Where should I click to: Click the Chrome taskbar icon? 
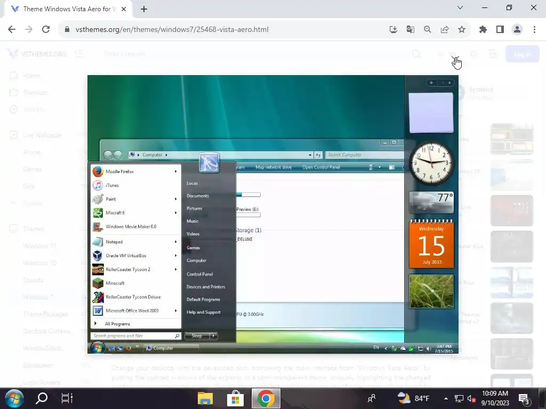pos(266,398)
